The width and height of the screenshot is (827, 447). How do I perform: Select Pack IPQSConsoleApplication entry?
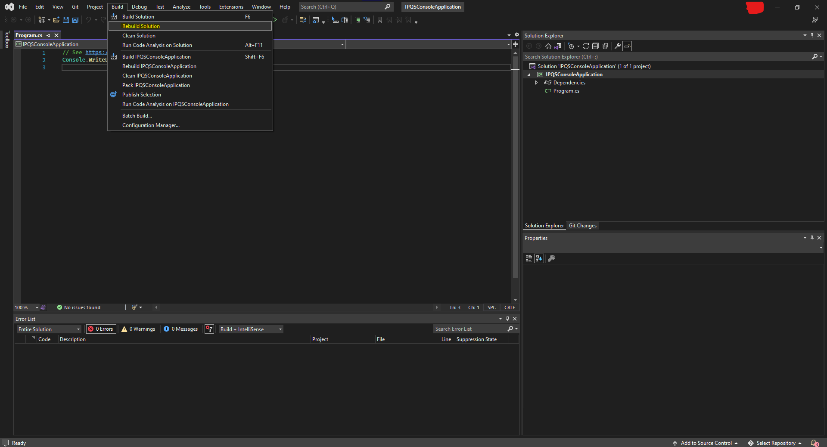point(190,85)
